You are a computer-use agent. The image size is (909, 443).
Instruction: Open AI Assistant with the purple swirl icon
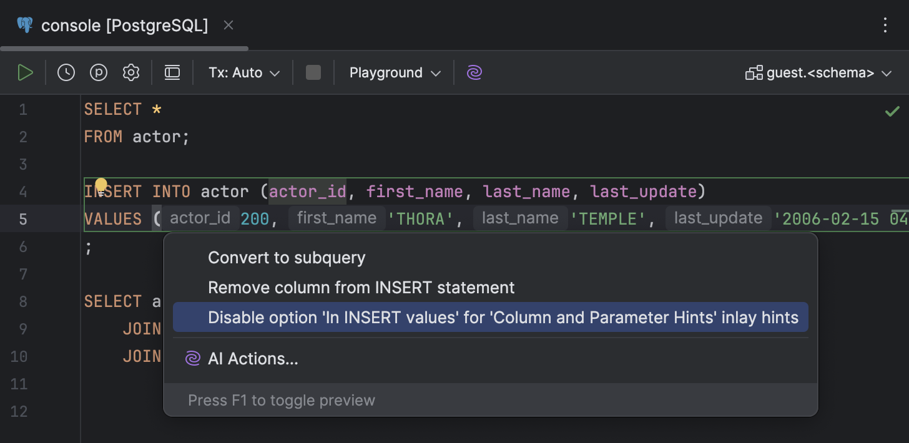click(474, 72)
